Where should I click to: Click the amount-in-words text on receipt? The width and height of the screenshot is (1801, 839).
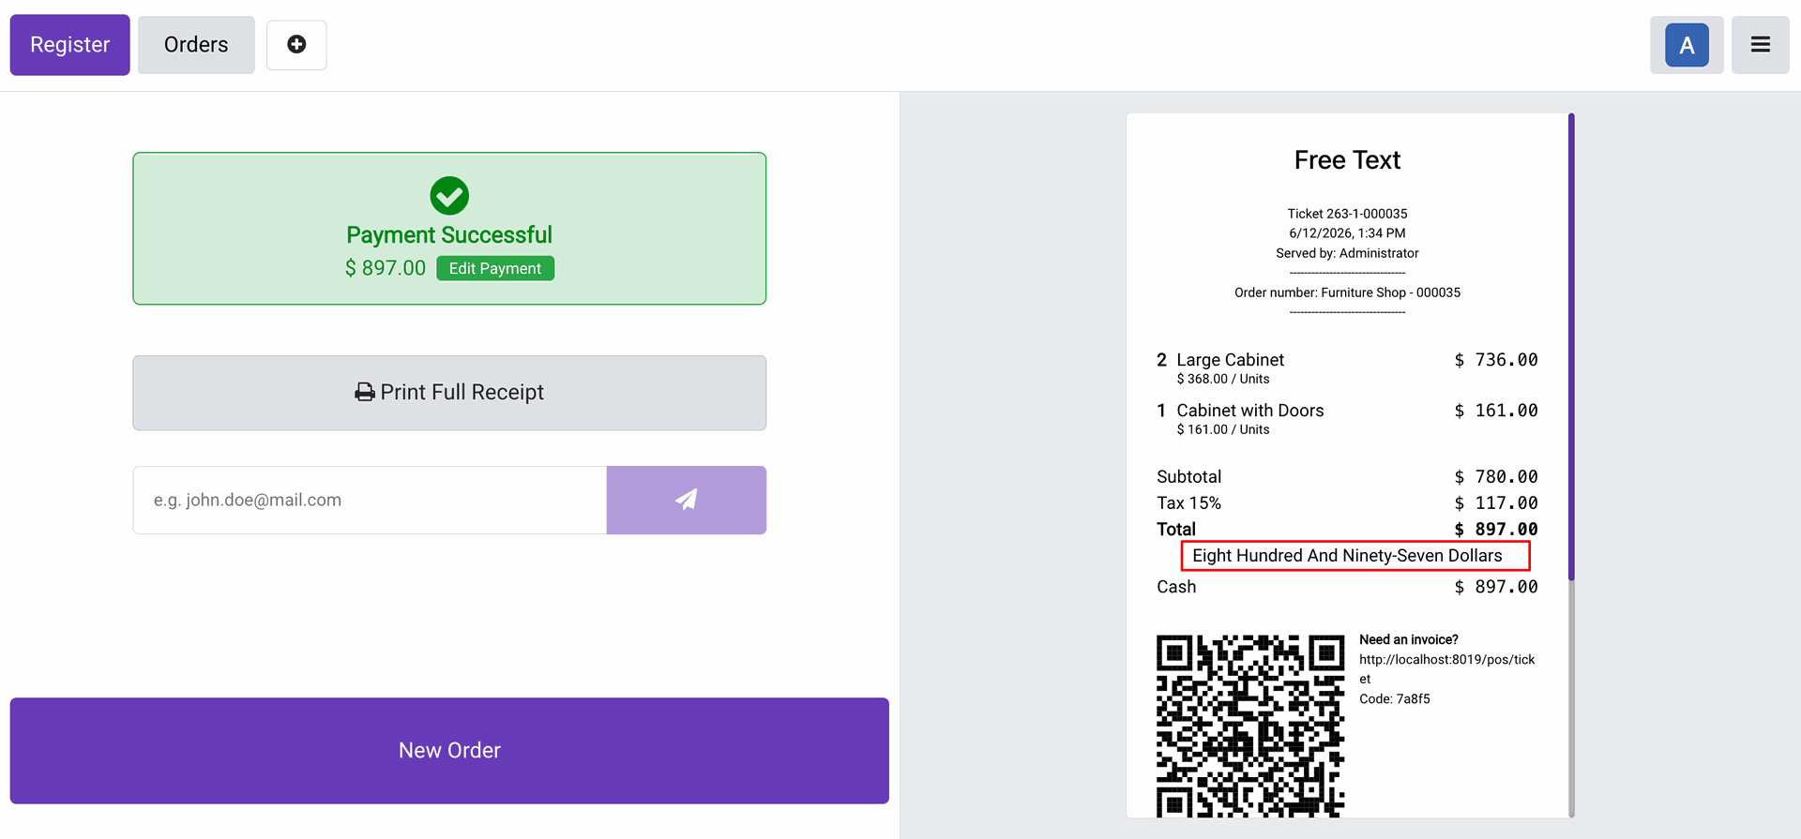(x=1347, y=556)
